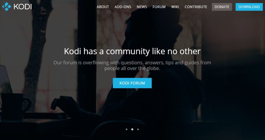The image size is (265, 140).
Task: Go to the ADD-ONS page
Action: [x=123, y=7]
